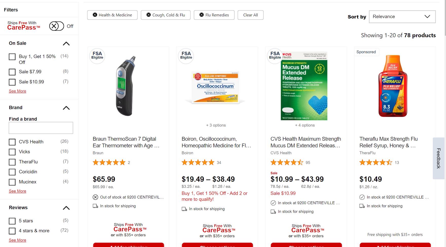Collapse the Brand filter section
This screenshot has height=247, width=446.
66,108
